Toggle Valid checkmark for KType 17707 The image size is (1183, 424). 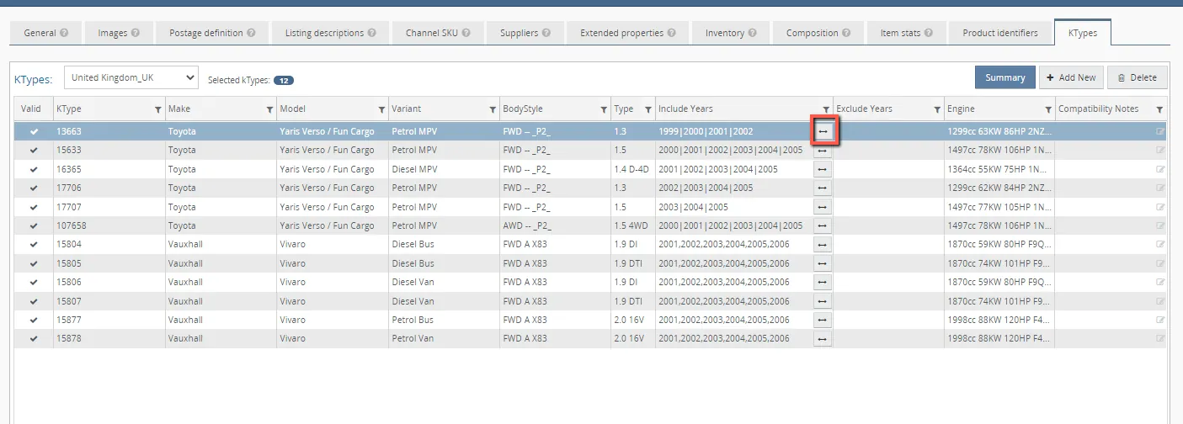34,207
